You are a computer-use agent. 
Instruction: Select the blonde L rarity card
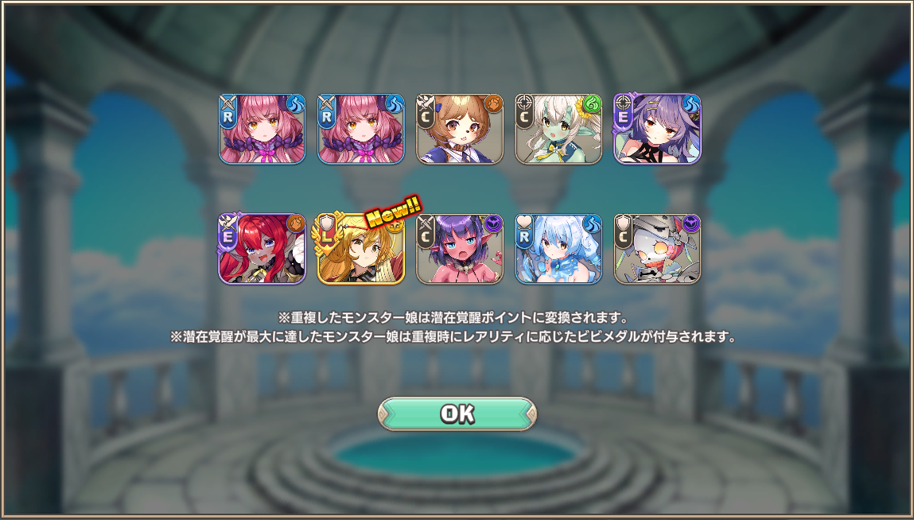[361, 249]
